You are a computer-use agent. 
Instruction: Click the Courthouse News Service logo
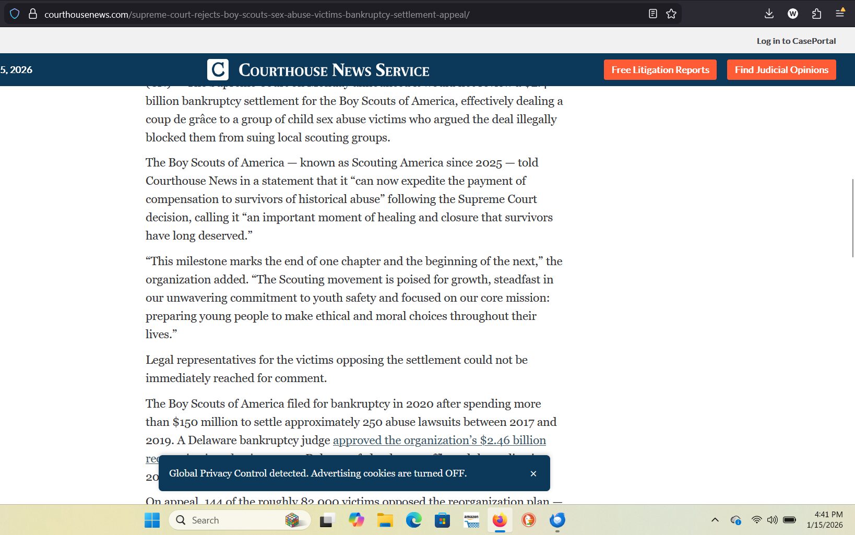[318, 70]
